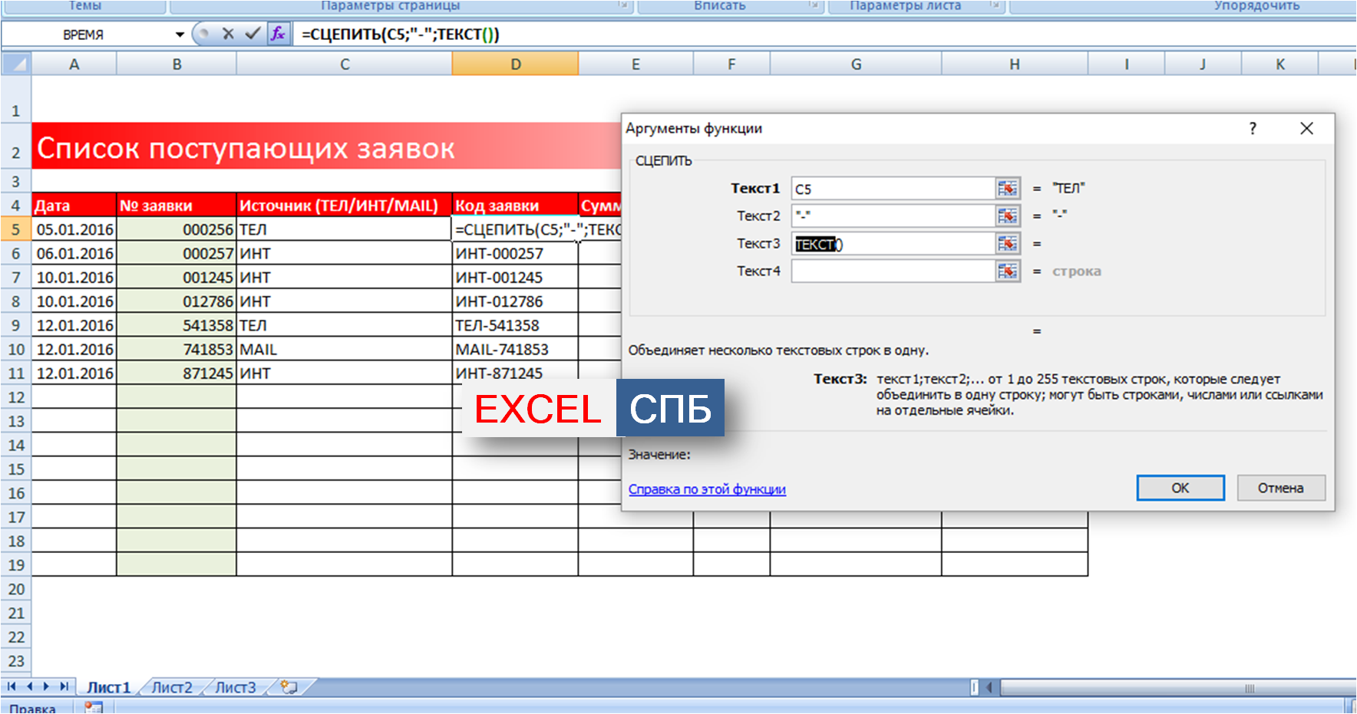Switch to the Лист2 sheet tab
This screenshot has height=714, width=1357.
(172, 687)
